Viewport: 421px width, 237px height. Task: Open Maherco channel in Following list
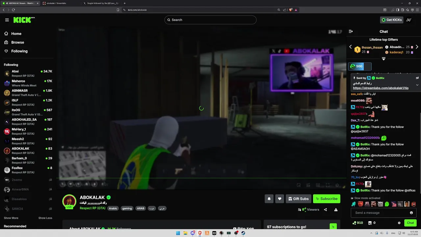coord(28,83)
